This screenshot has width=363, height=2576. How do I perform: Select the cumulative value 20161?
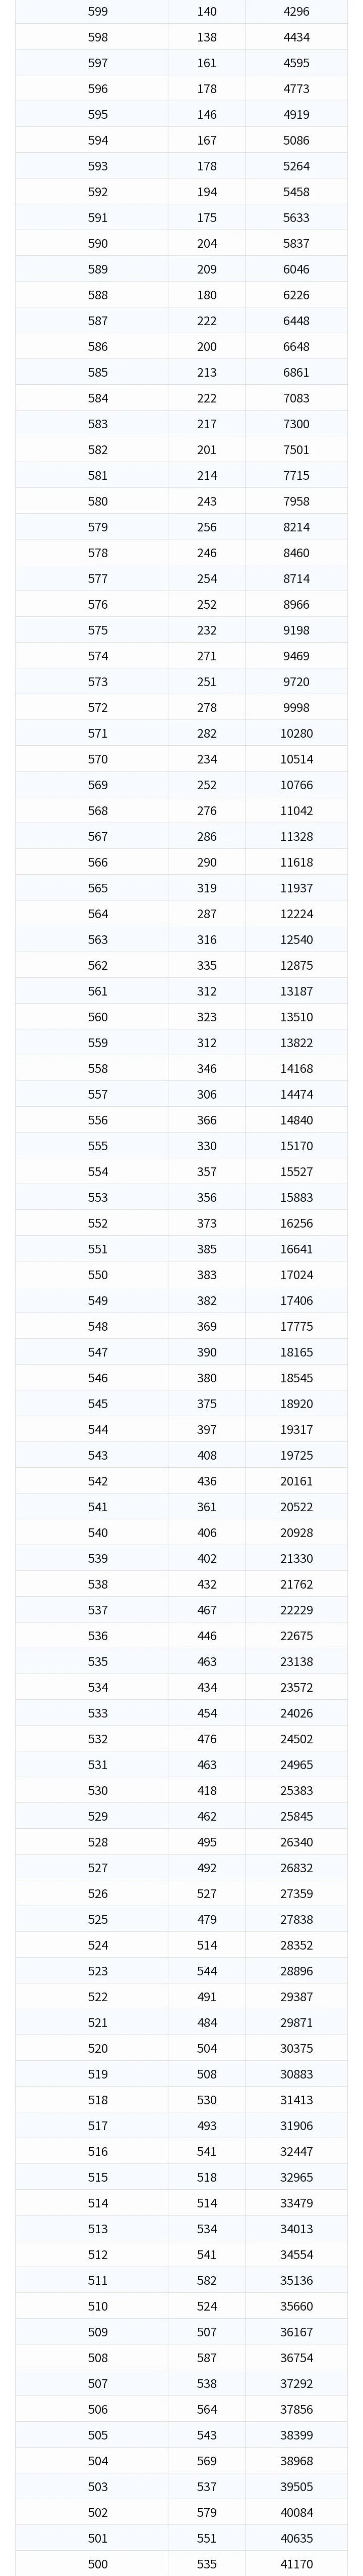click(296, 1482)
